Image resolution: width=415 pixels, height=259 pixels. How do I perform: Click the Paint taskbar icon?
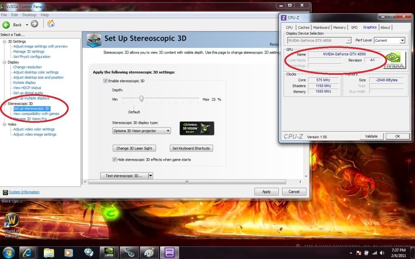pos(149,253)
